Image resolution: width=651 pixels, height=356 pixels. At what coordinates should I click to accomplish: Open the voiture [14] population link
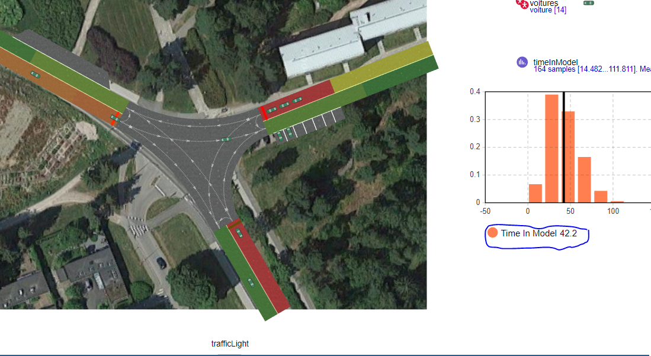coord(548,10)
